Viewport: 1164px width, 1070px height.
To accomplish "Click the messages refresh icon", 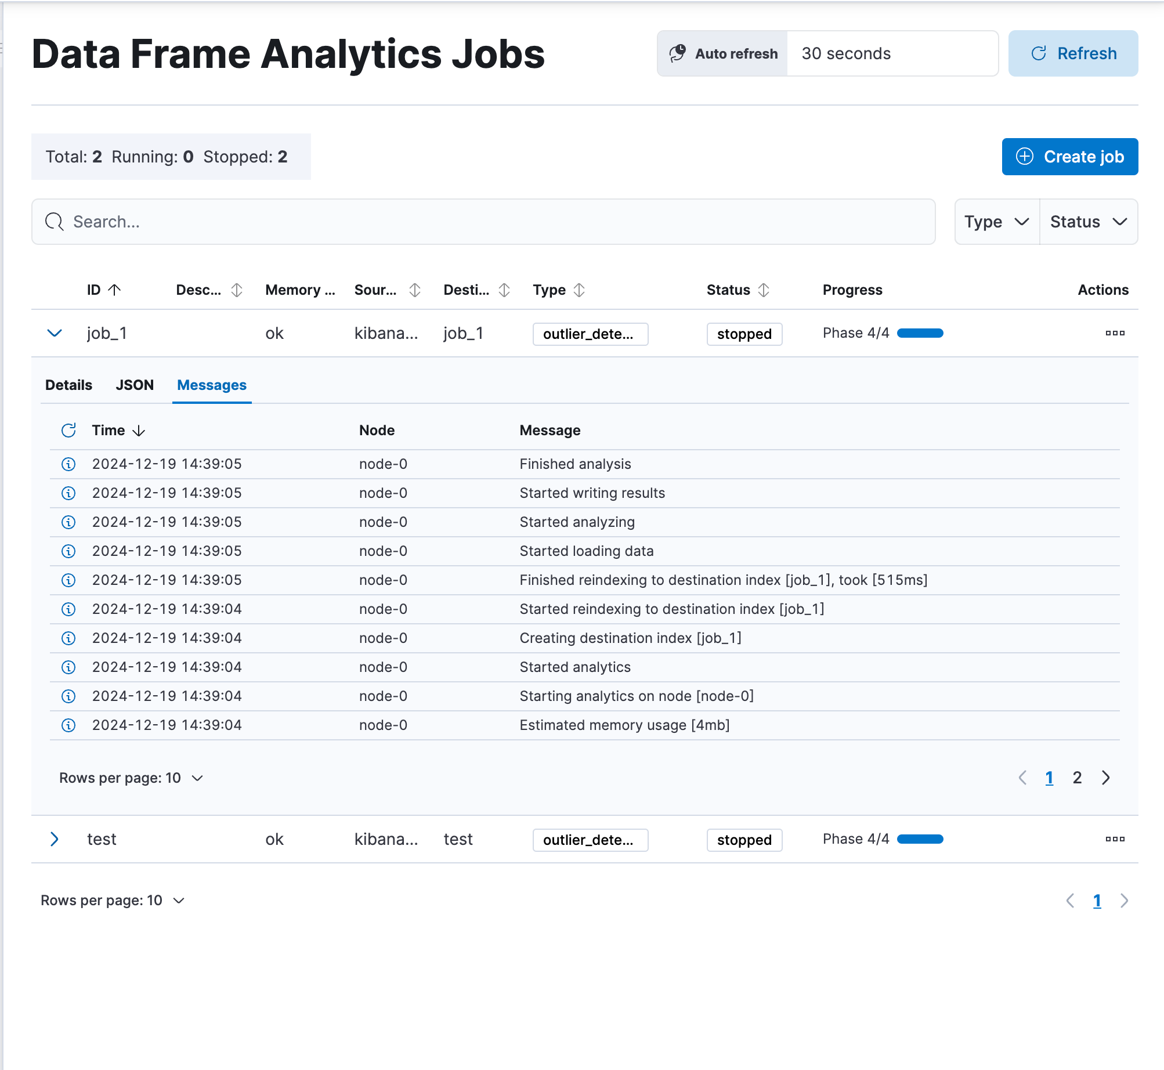I will point(68,430).
